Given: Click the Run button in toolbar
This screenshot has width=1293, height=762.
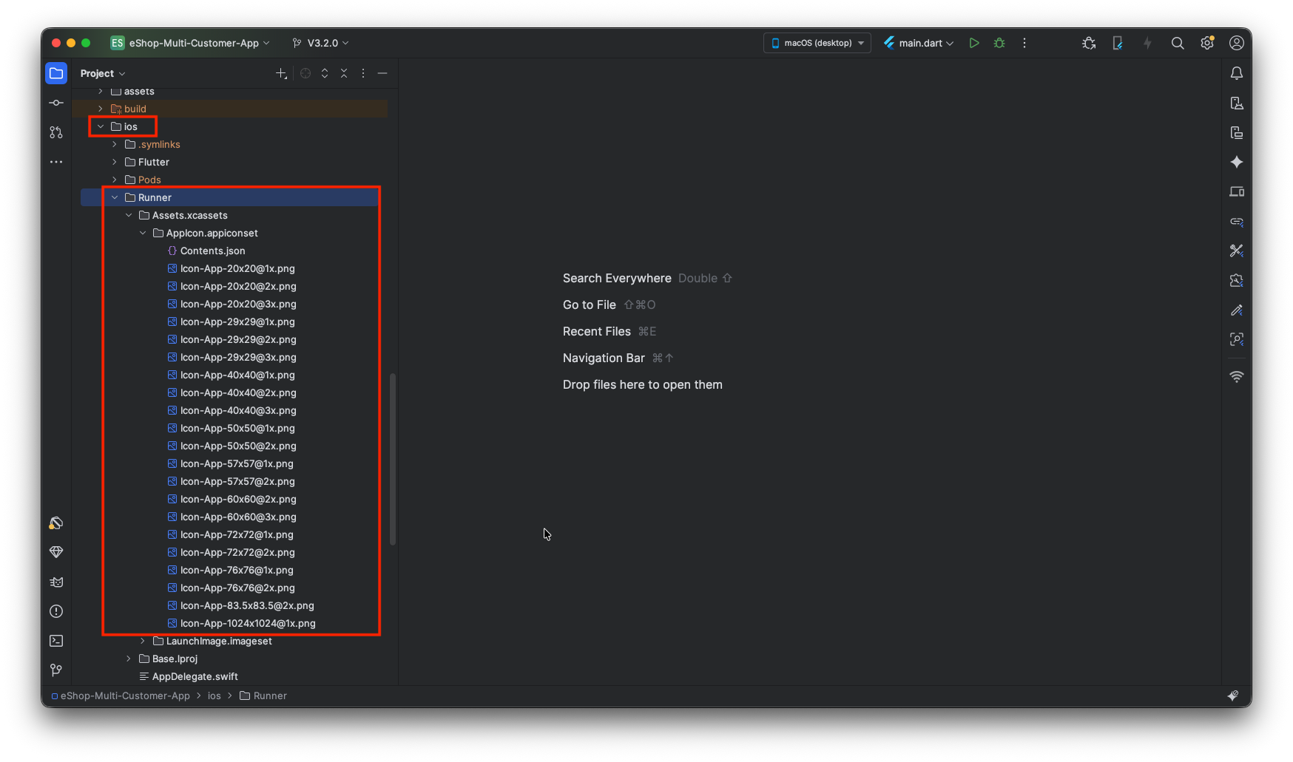Looking at the screenshot, I should (974, 44).
